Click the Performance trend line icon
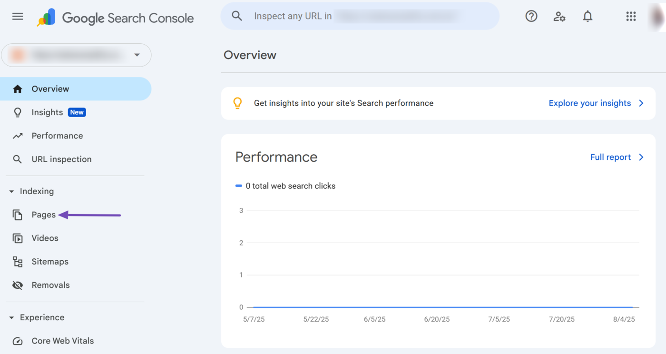The height and width of the screenshot is (354, 666). (x=18, y=136)
